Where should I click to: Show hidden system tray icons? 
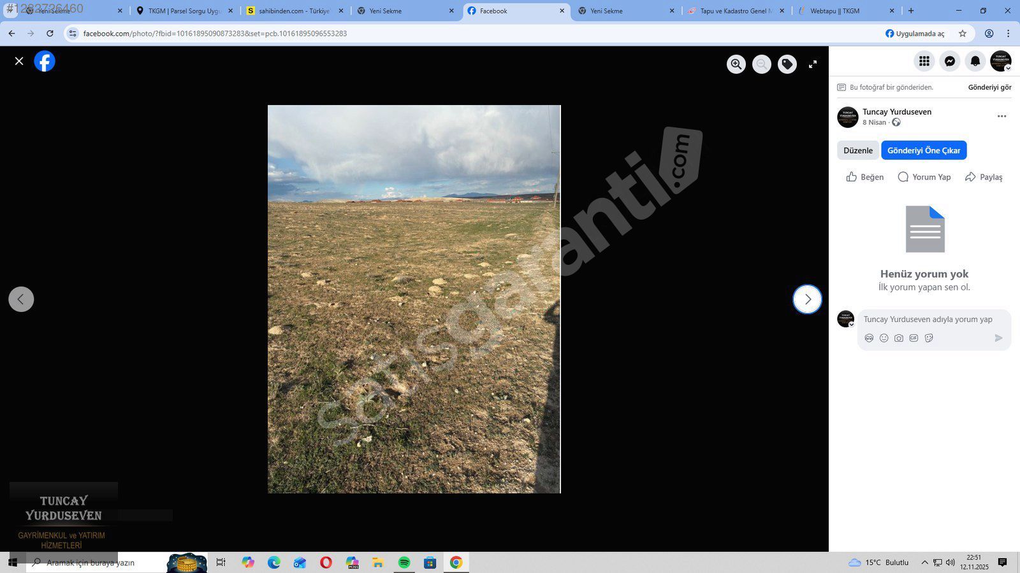point(924,562)
